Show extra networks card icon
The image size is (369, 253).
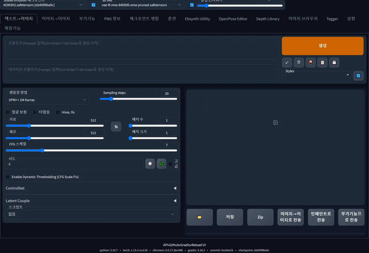(x=310, y=62)
